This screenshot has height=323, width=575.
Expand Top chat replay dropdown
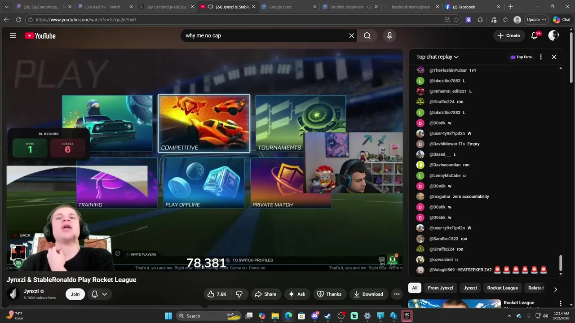tap(438, 57)
